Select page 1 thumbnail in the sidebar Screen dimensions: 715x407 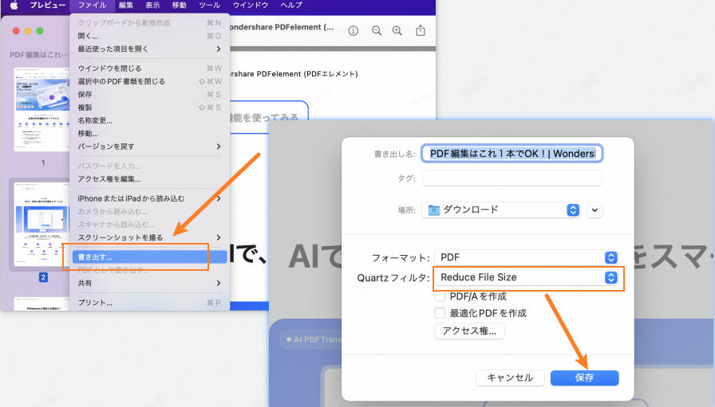(41, 109)
